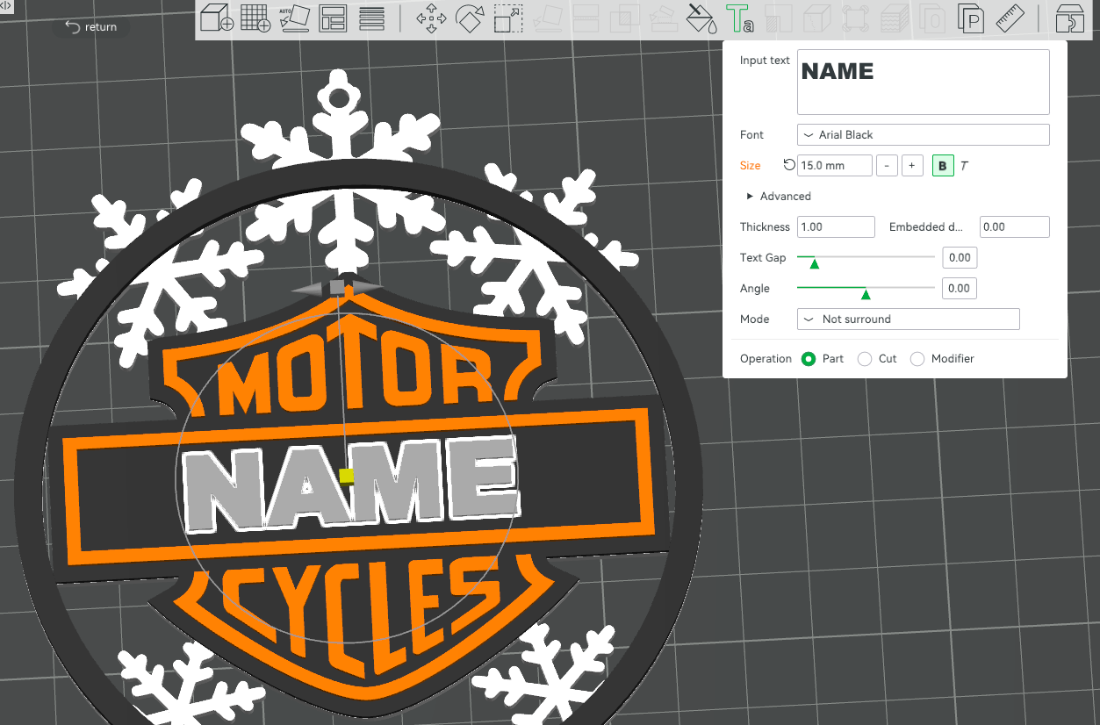Select the Measure ruler tool

[x=1010, y=18]
